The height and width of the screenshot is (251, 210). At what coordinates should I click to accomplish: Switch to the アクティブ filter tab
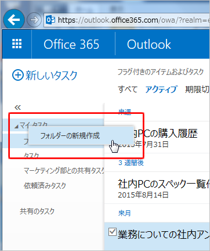(x=161, y=89)
